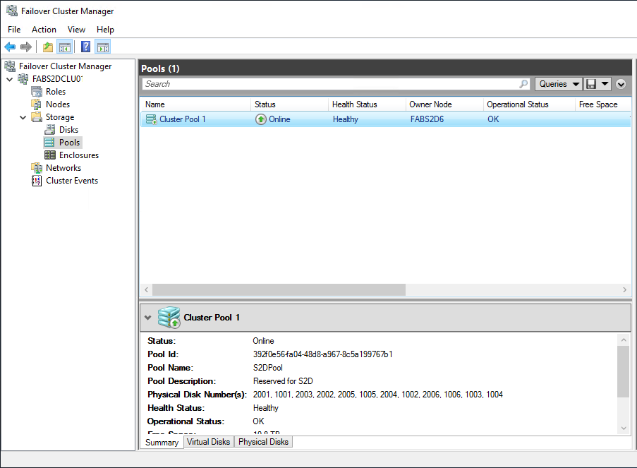The width and height of the screenshot is (637, 468).
Task: Click the Up one level folder icon
Action: point(48,47)
